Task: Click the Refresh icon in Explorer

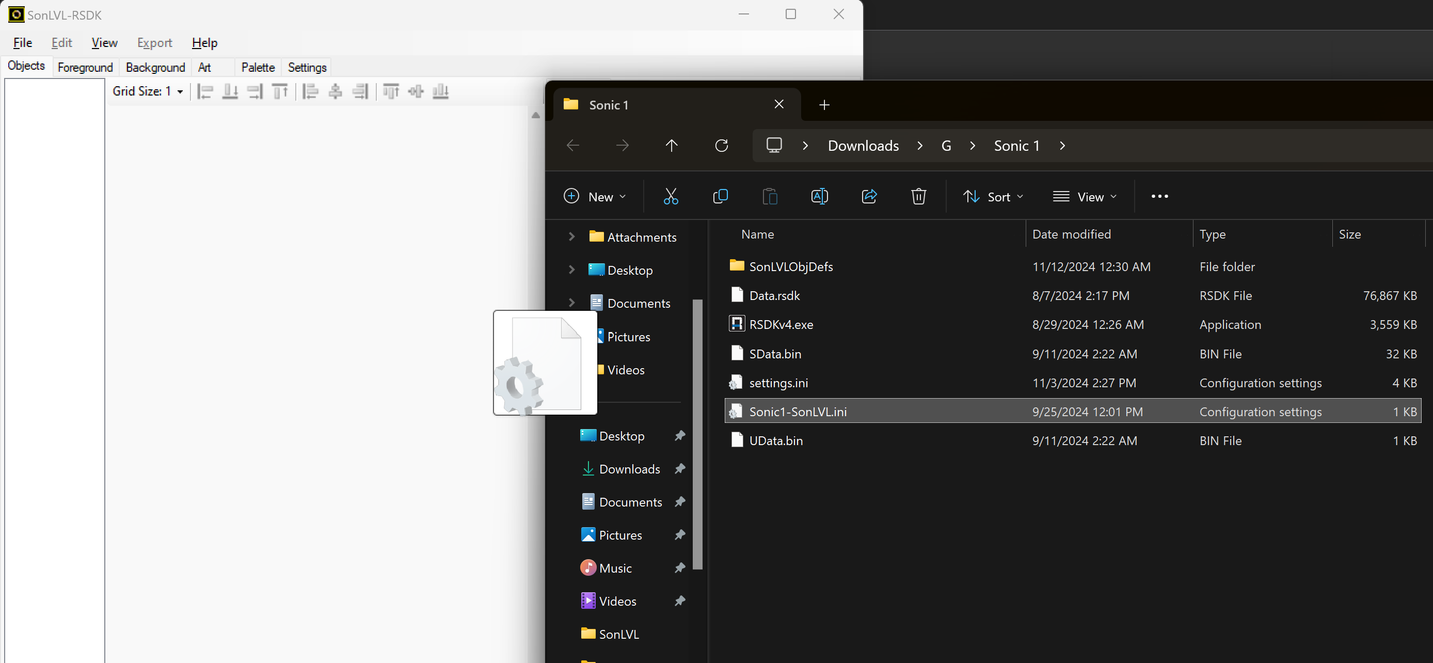Action: [721, 146]
